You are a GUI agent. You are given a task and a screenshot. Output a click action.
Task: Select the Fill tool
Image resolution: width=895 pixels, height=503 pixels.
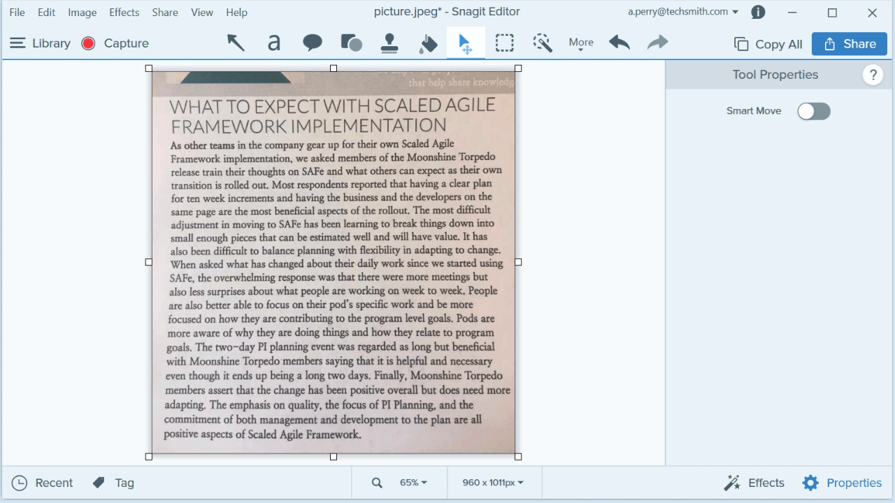[x=427, y=43]
